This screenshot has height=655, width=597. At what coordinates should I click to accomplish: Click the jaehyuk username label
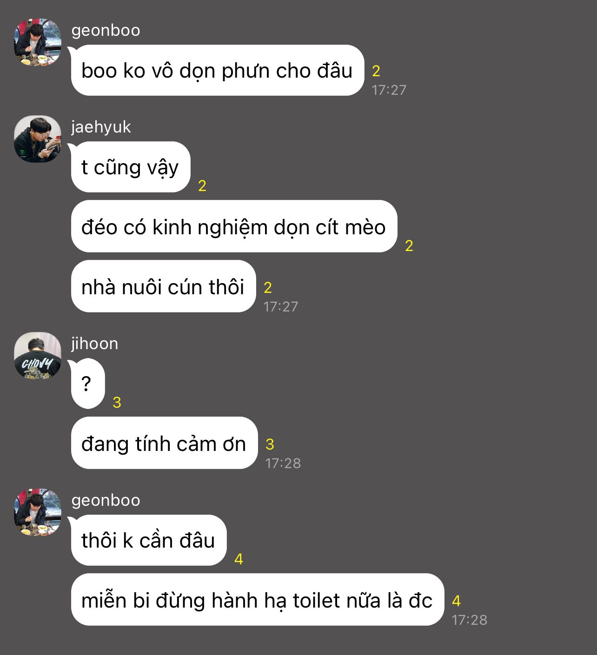coord(101,127)
